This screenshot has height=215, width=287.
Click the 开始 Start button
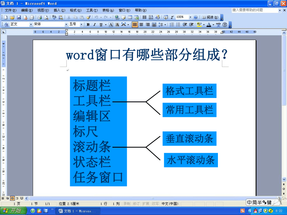13,211
